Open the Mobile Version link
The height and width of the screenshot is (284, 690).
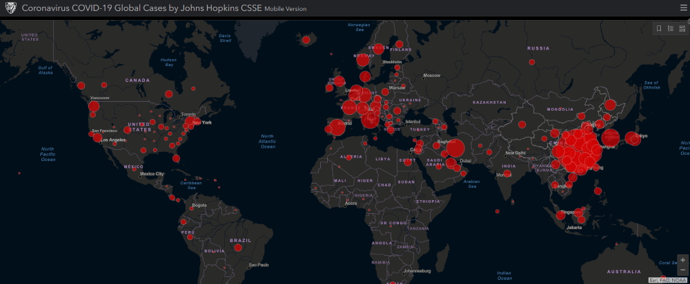click(x=286, y=9)
